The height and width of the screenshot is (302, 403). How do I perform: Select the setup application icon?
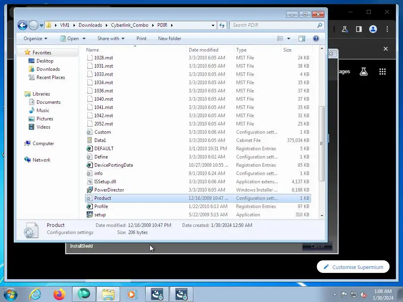89,214
